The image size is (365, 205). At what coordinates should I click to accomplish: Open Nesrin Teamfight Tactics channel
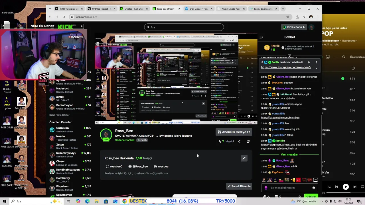70,138
